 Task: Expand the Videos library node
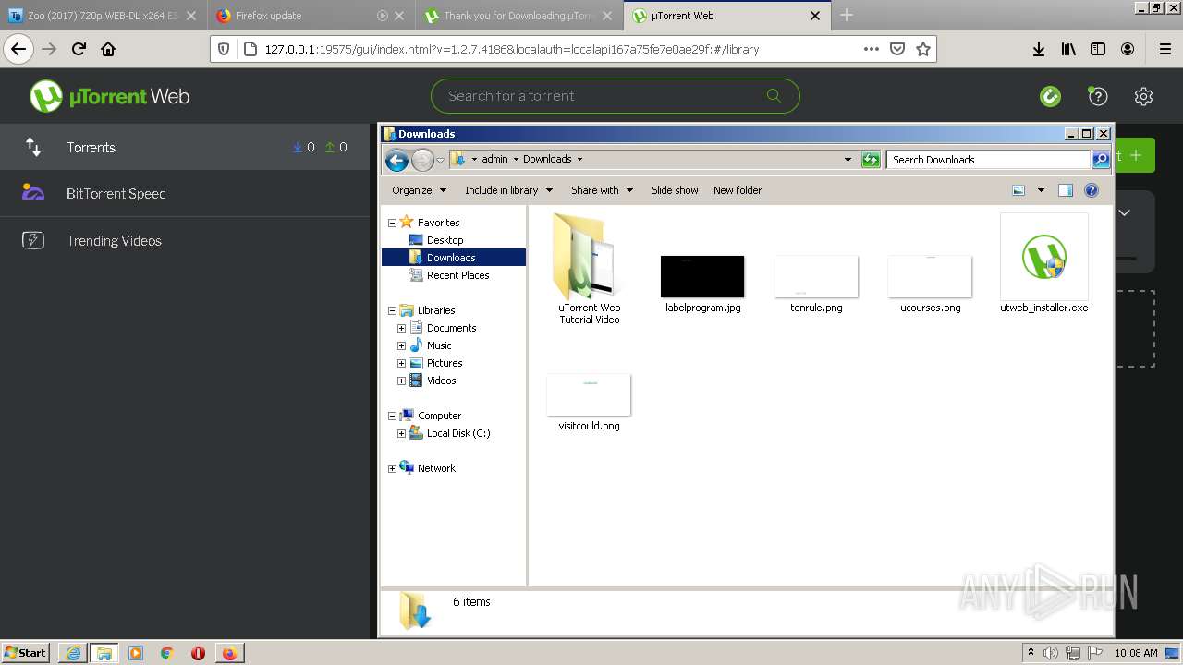click(401, 381)
